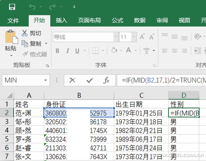Click the Paste clipboard icon
Viewport: 206px width, 161px height.
click(11, 37)
